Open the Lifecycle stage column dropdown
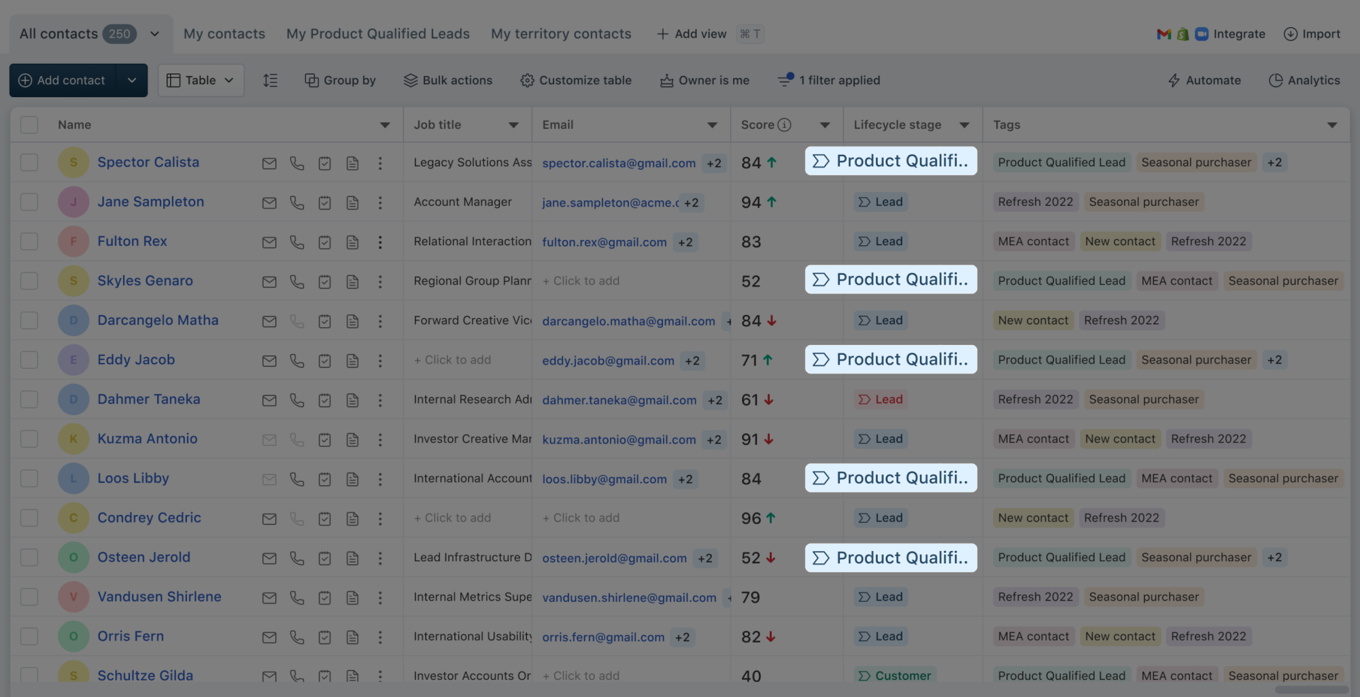This screenshot has height=697, width=1360. click(x=964, y=125)
